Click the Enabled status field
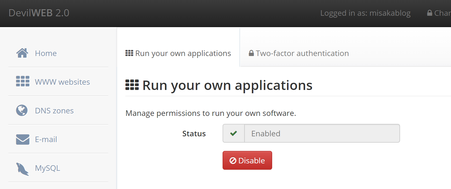This screenshot has width=451, height=189. (322, 134)
